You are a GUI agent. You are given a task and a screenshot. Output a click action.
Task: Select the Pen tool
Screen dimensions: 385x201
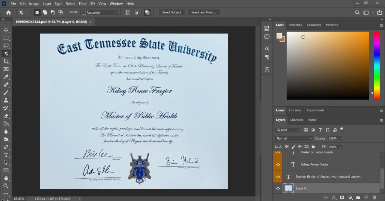tap(6, 147)
